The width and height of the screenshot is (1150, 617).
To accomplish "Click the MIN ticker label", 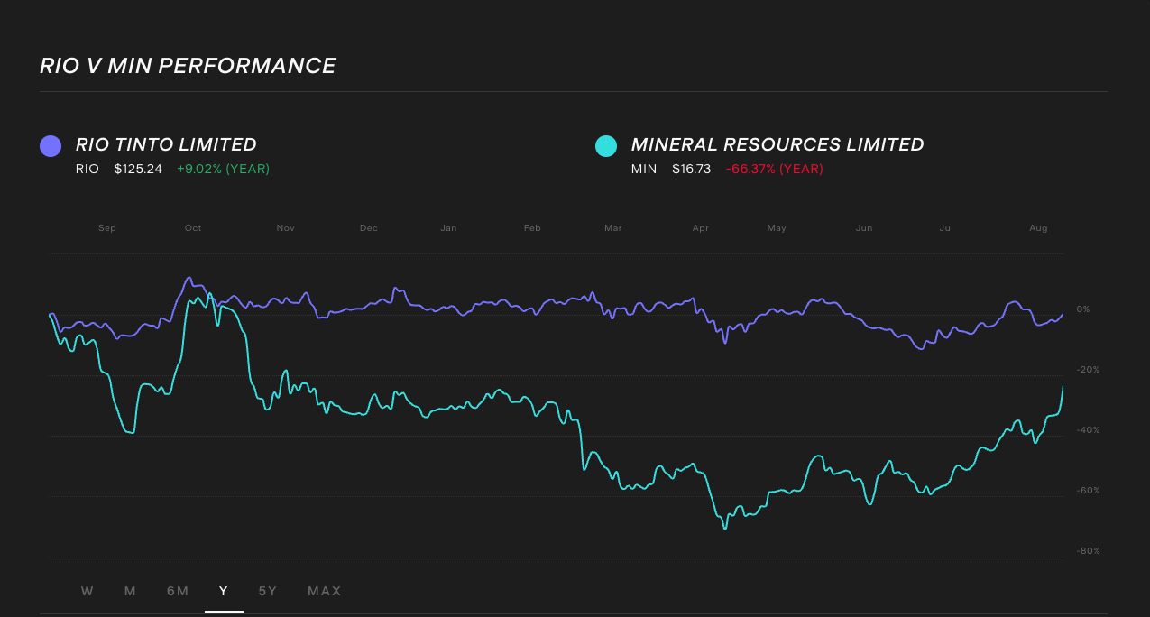I will click(x=643, y=169).
